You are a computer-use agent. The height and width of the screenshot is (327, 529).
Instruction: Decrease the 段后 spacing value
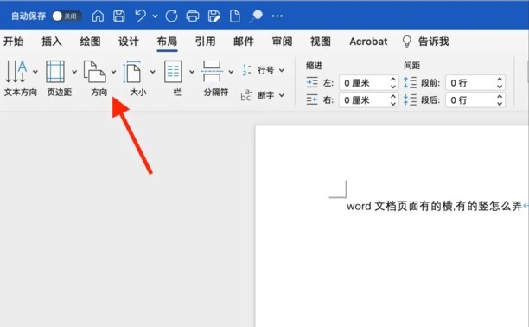(x=500, y=104)
